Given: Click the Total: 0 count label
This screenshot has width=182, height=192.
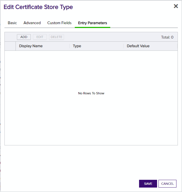Looking at the screenshot, I should 167,37.
